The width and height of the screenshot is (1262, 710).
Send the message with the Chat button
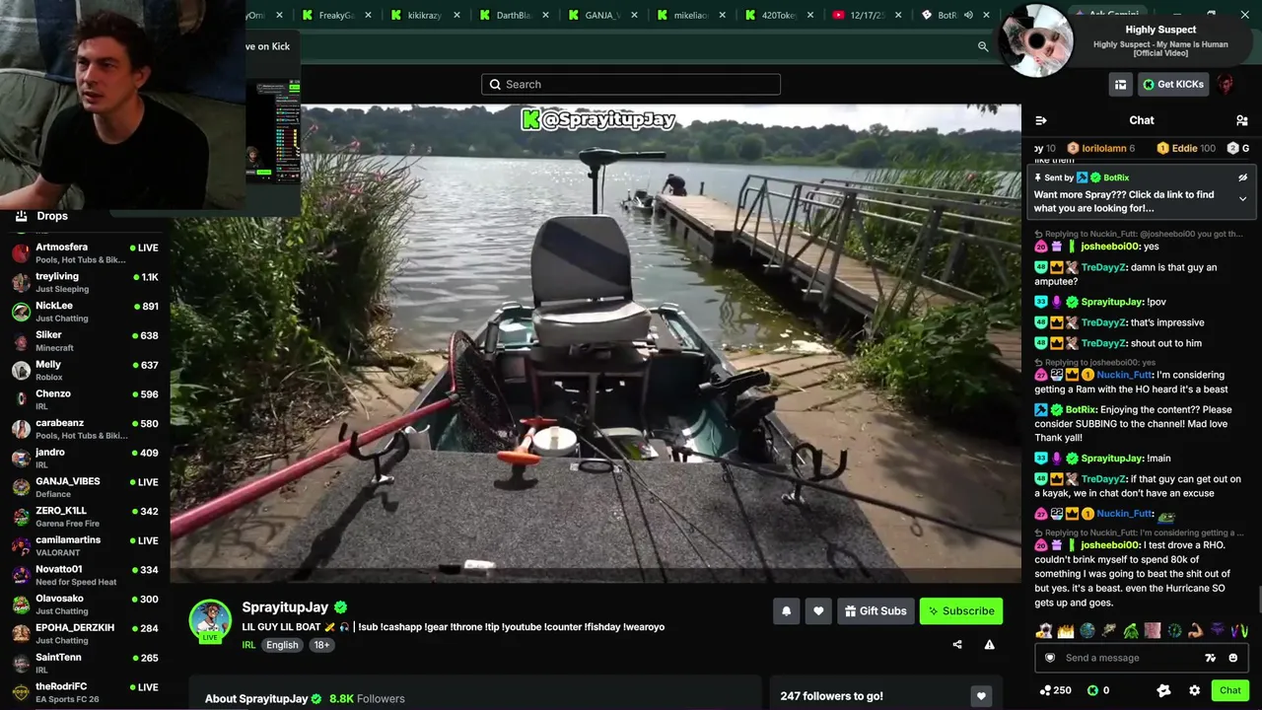tap(1230, 690)
